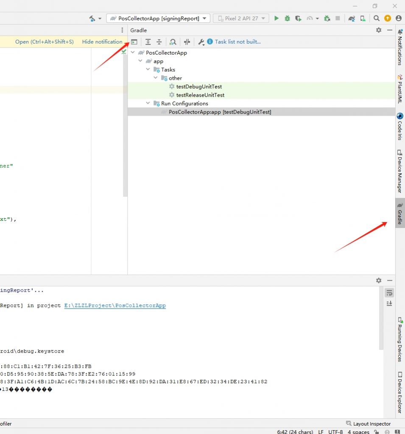Click Open (Ctrl+Alt+Shift+S) link

(45, 42)
